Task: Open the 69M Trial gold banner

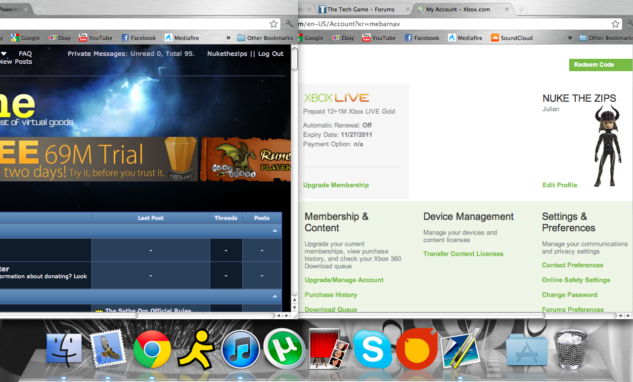Action: (99, 159)
